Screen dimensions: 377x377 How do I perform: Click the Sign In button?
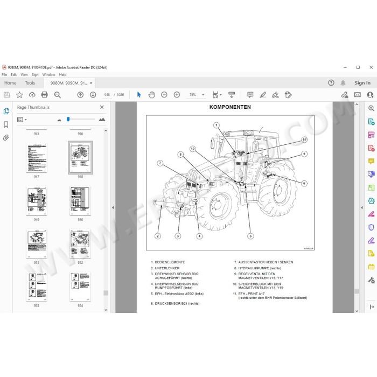click(362, 83)
